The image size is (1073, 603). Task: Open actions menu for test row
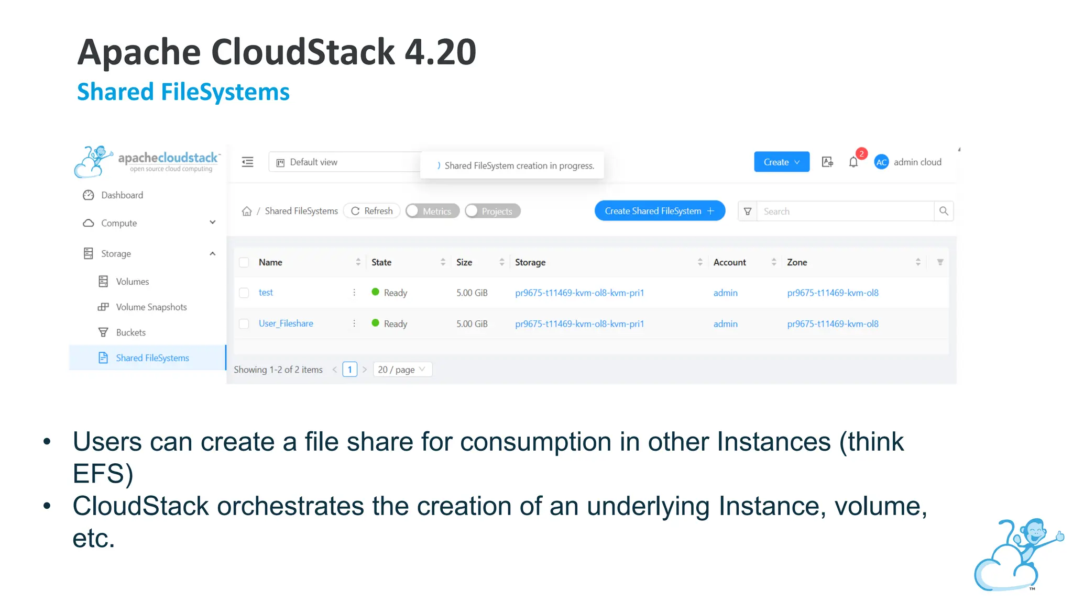pyautogui.click(x=354, y=293)
